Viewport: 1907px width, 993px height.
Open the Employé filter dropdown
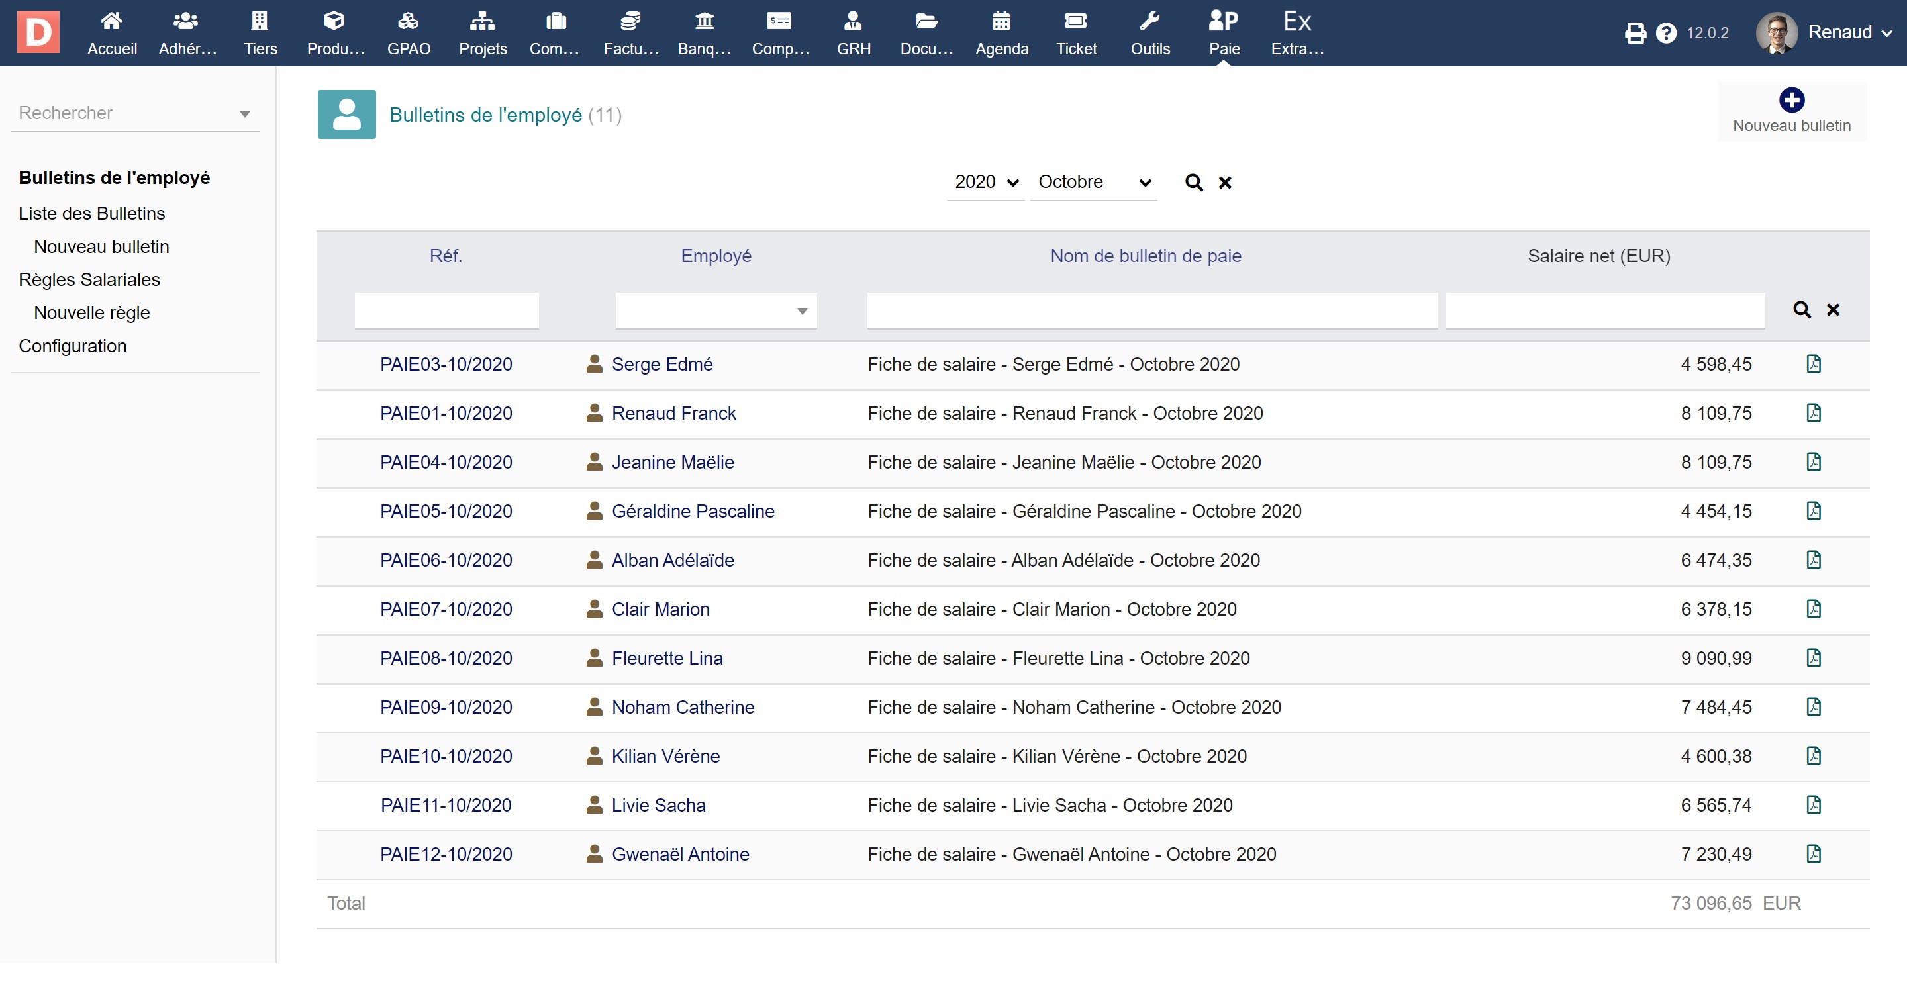[716, 310]
